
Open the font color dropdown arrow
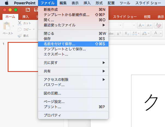coord(161,34)
